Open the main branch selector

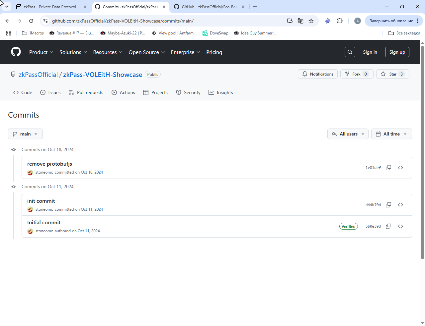(25, 134)
